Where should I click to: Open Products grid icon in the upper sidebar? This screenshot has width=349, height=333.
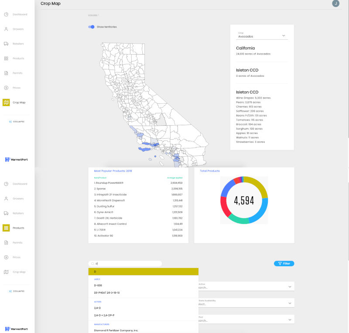coord(6,58)
